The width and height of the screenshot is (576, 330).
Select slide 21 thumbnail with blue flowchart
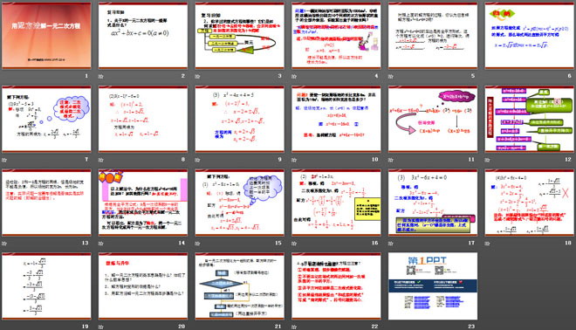pyautogui.click(x=239, y=285)
